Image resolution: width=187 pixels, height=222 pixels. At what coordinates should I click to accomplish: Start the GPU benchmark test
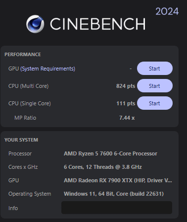pyautogui.click(x=155, y=69)
